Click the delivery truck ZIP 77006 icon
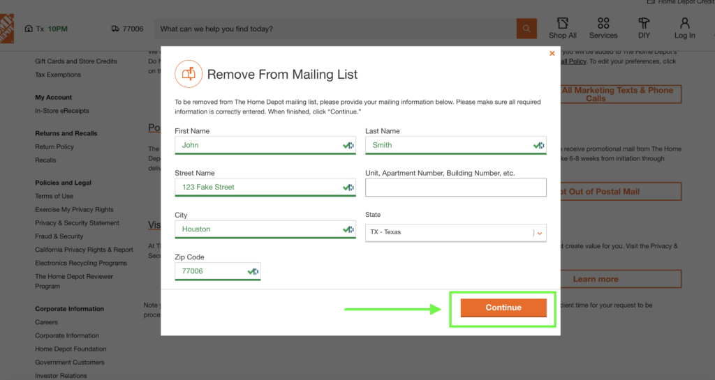This screenshot has width=715, height=380. pyautogui.click(x=115, y=29)
